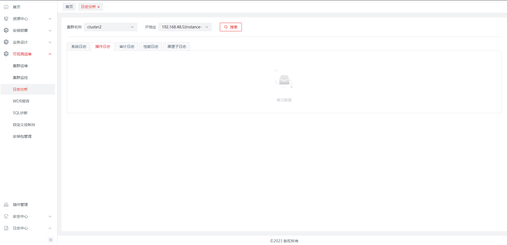This screenshot has width=507, height=245.
Task: Select the 黑匣子日志 tab
Action: click(x=177, y=47)
